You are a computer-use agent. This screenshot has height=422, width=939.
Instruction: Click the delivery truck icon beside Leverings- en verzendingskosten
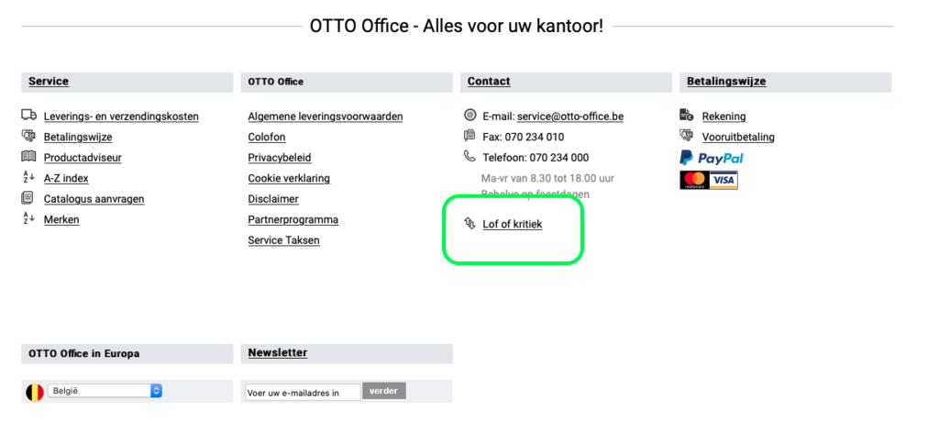pyautogui.click(x=28, y=115)
